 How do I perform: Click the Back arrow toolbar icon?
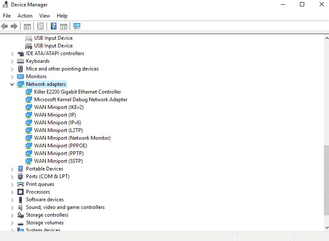pos(4,26)
